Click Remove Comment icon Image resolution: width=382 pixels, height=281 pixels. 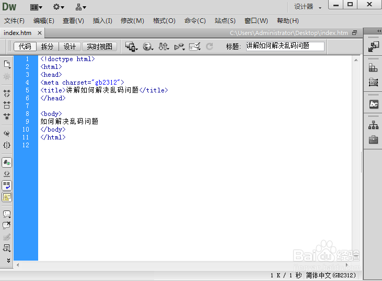point(7,225)
